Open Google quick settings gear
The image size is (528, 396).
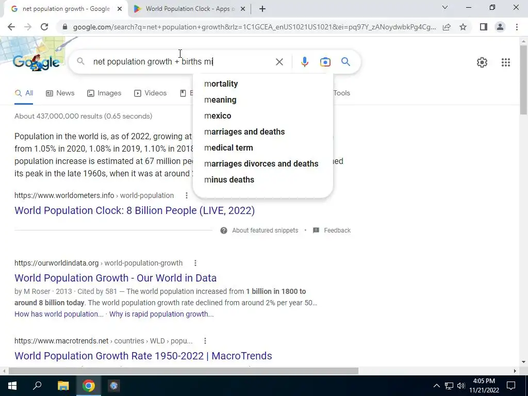(482, 62)
